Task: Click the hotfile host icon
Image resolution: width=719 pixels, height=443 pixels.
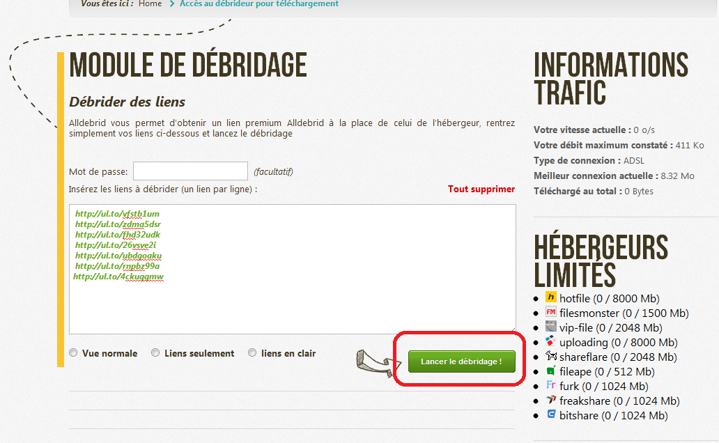Action: (x=550, y=297)
